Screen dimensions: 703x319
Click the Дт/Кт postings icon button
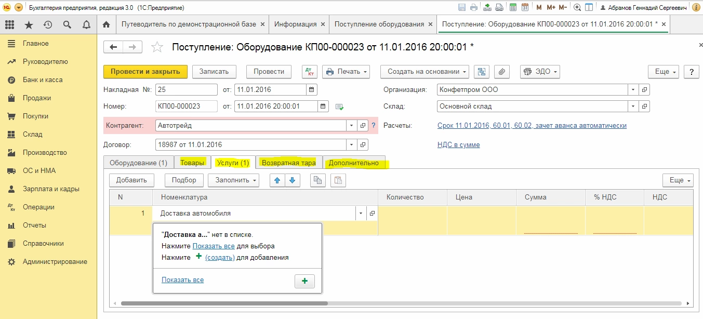click(x=309, y=72)
